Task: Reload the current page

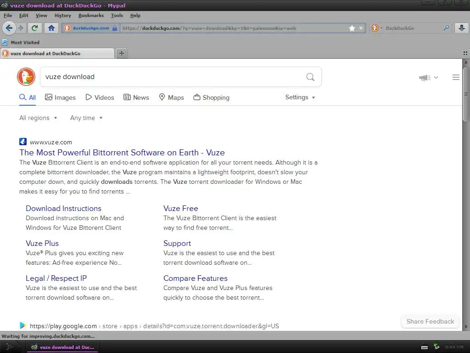Action: [34, 28]
